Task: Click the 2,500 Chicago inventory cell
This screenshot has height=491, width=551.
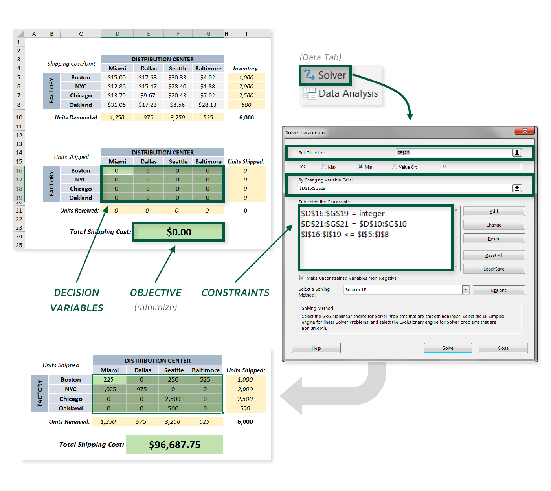Action: (x=246, y=95)
